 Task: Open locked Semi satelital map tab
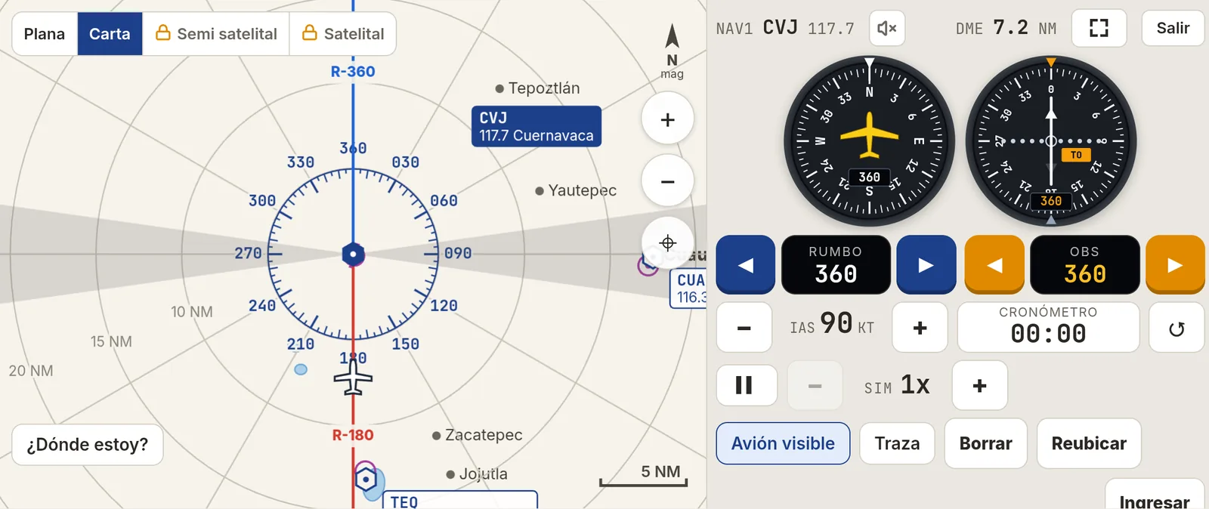coord(216,34)
